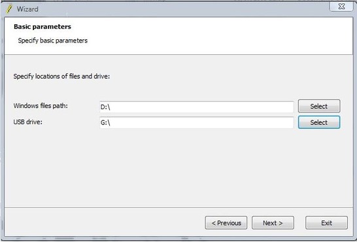The image size is (357, 242).
Task: Click the 'USB drive:' label
Action: point(27,122)
